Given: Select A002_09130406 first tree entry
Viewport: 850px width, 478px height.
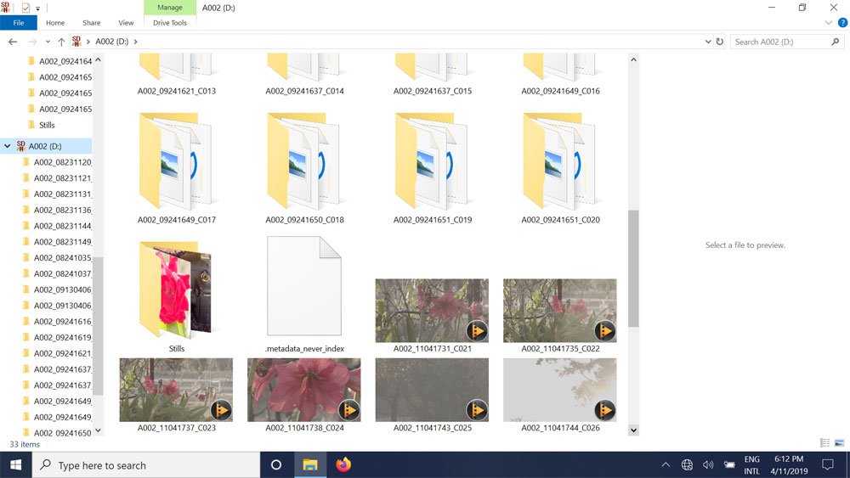Looking at the screenshot, I should tap(62, 290).
